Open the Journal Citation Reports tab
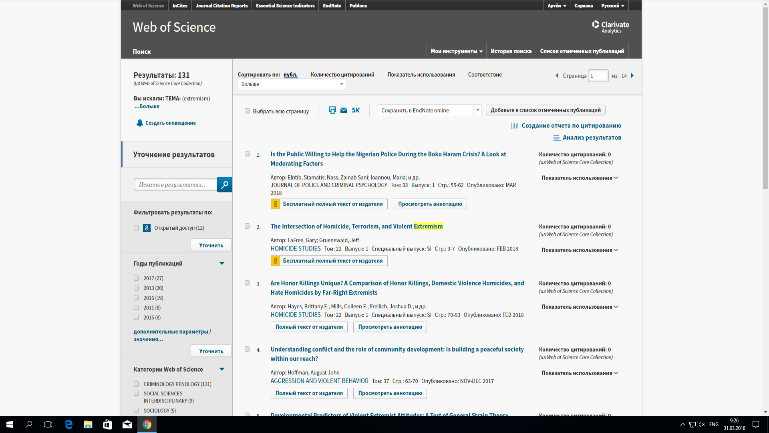This screenshot has height=433, width=769. (x=221, y=6)
